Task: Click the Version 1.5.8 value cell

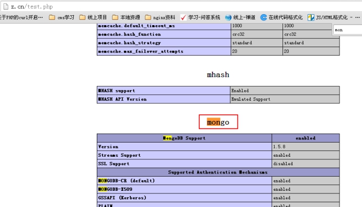Action: (x=306, y=147)
